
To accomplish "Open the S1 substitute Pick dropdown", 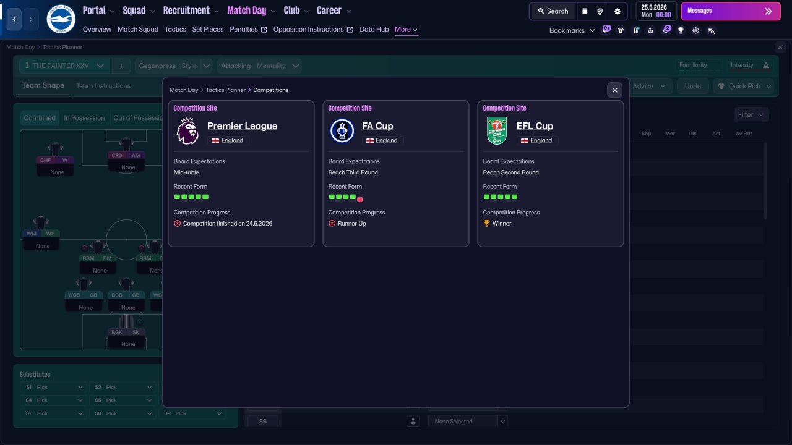I will (53, 387).
